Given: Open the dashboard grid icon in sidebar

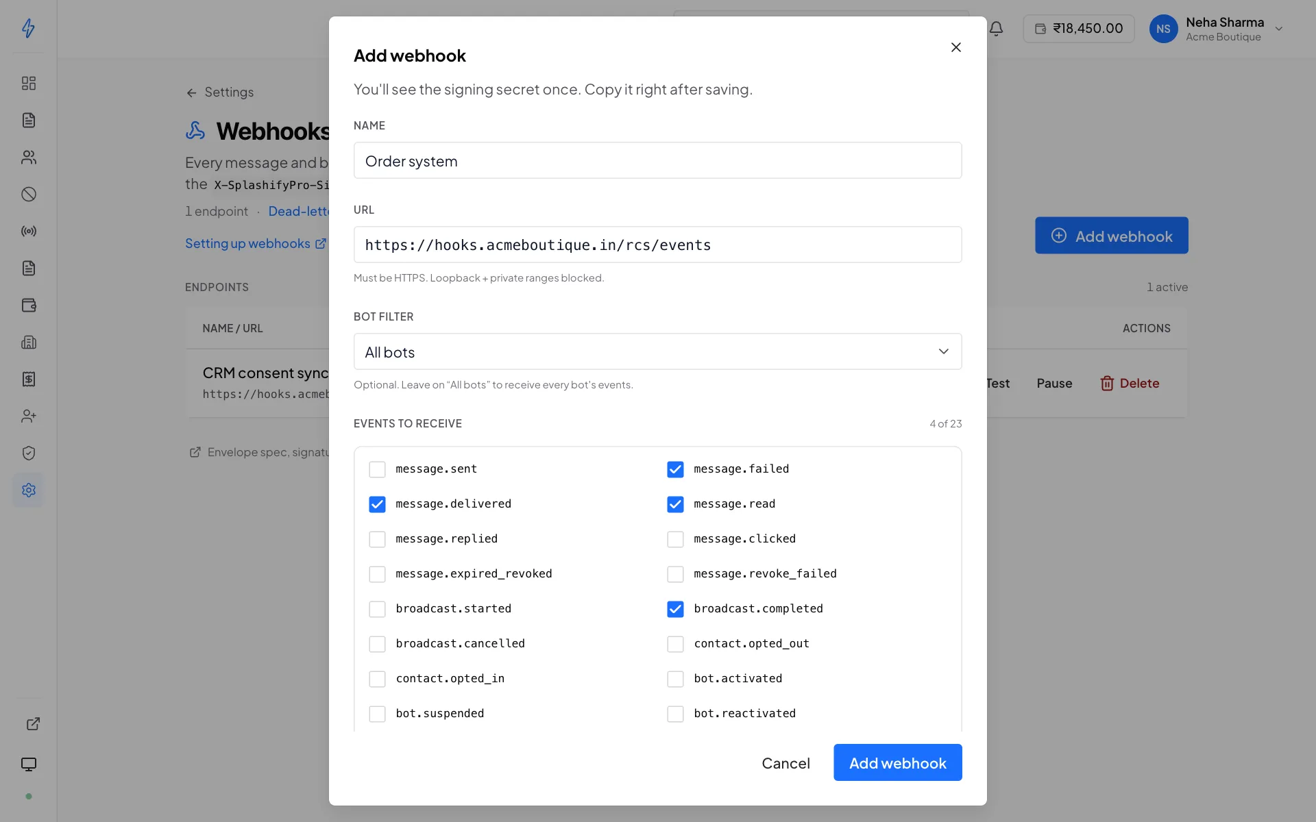Looking at the screenshot, I should [29, 84].
